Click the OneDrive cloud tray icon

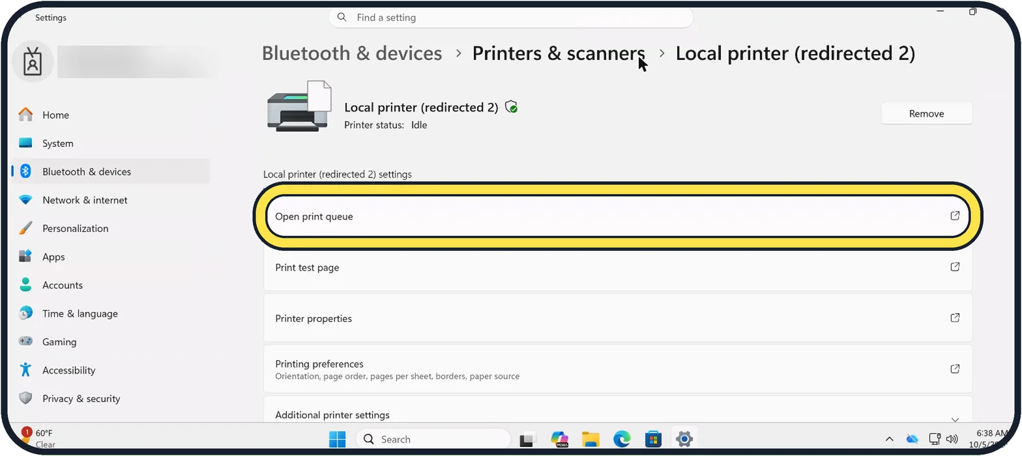click(912, 439)
